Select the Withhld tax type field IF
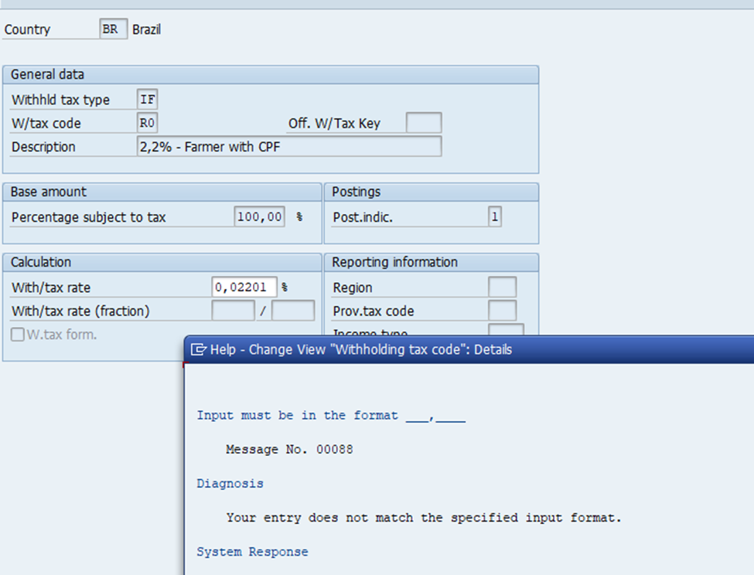The height and width of the screenshot is (575, 754). (147, 99)
